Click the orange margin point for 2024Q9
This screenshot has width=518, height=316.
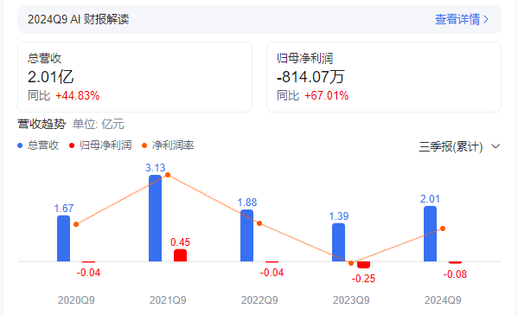tap(443, 229)
